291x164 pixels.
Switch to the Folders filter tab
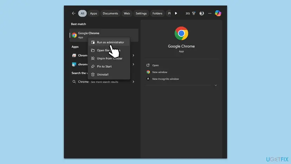[157, 13]
